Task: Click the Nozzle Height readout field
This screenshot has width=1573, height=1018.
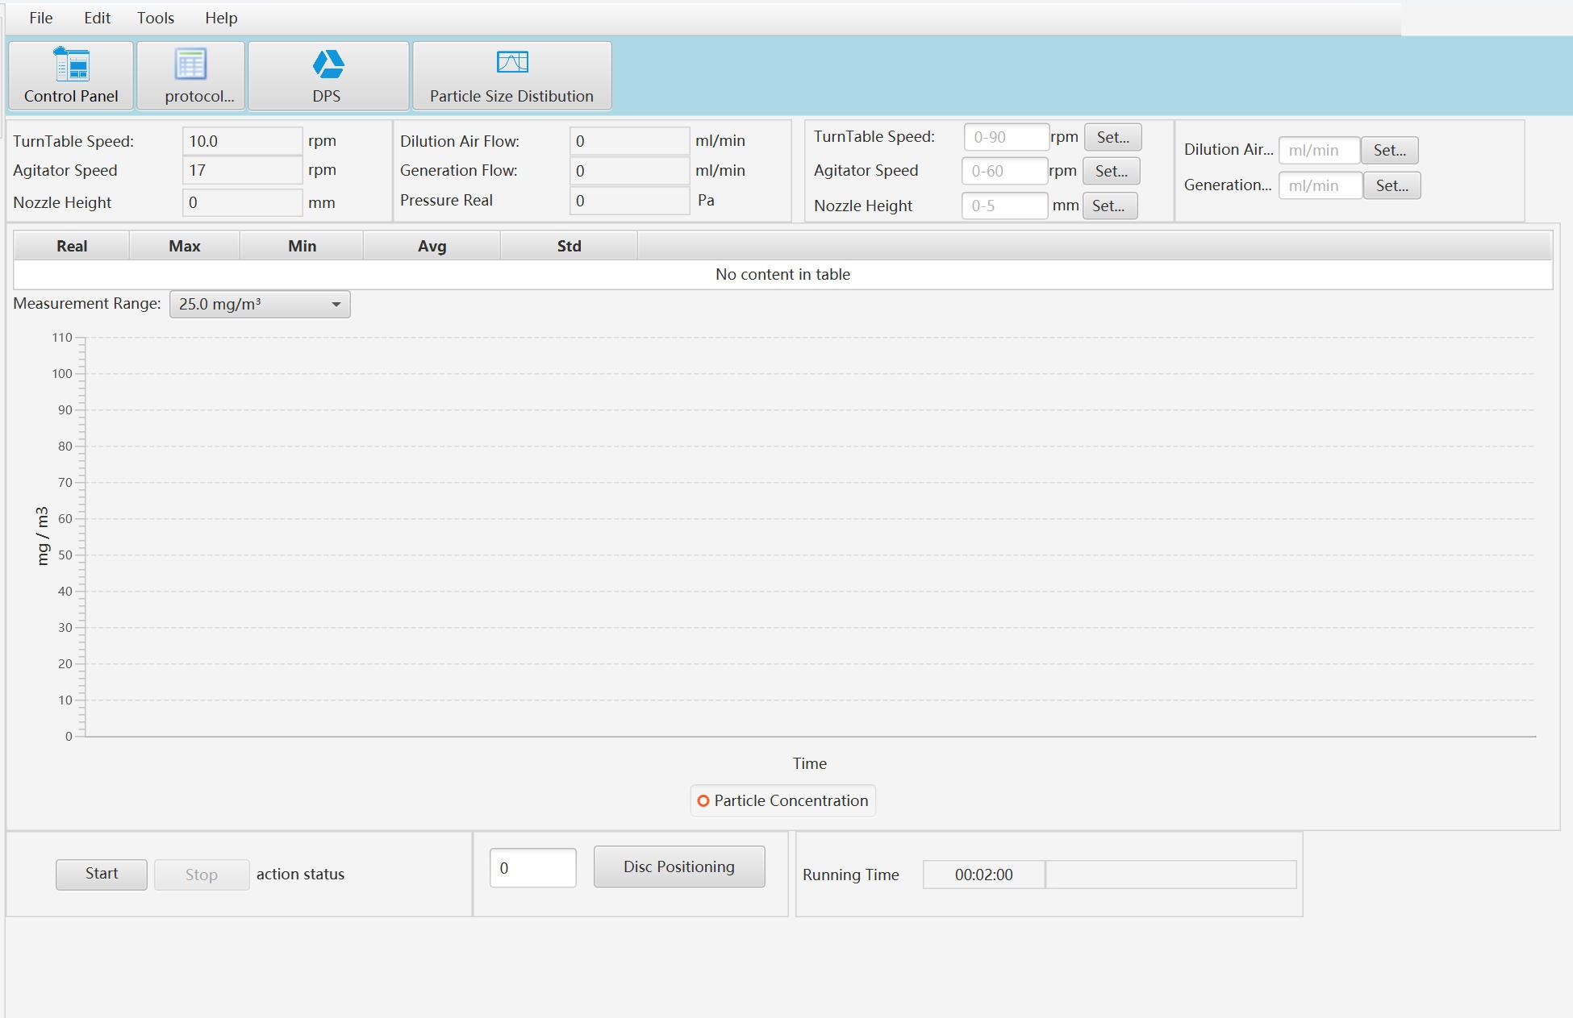Action: tap(242, 202)
